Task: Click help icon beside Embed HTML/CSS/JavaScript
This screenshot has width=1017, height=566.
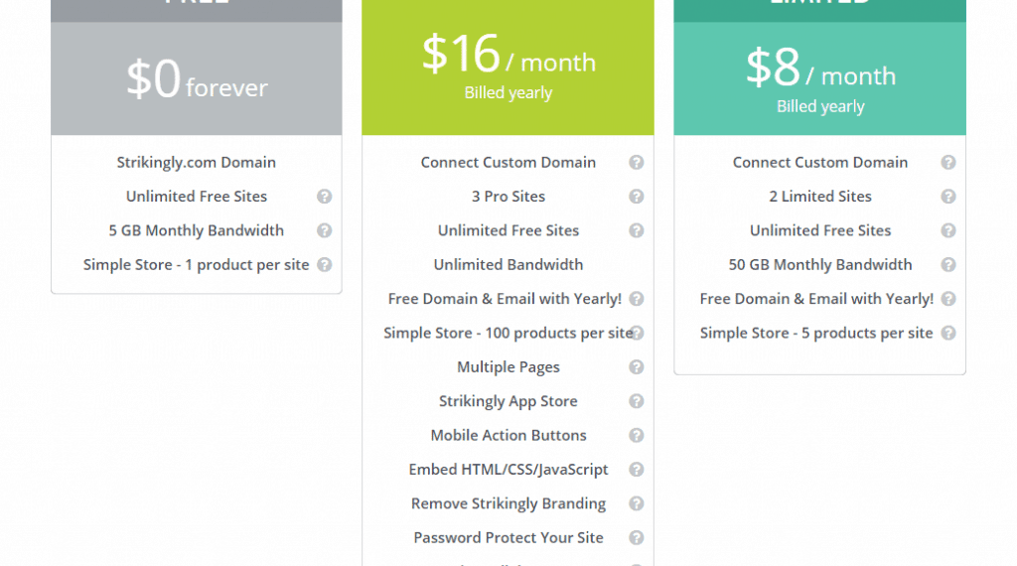Action: 637,470
